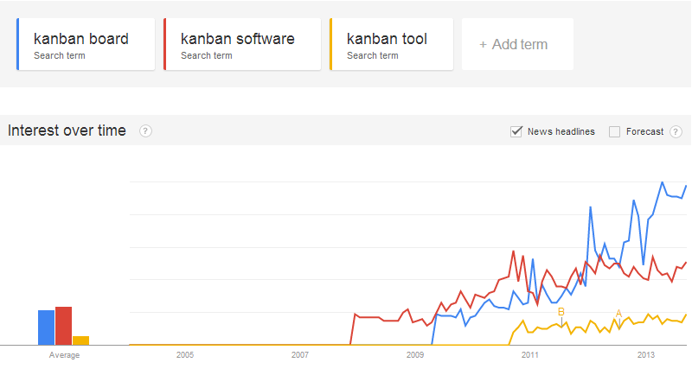The image size is (692, 369).
Task: Click the 2009 label on time axis
Action: tap(415, 354)
